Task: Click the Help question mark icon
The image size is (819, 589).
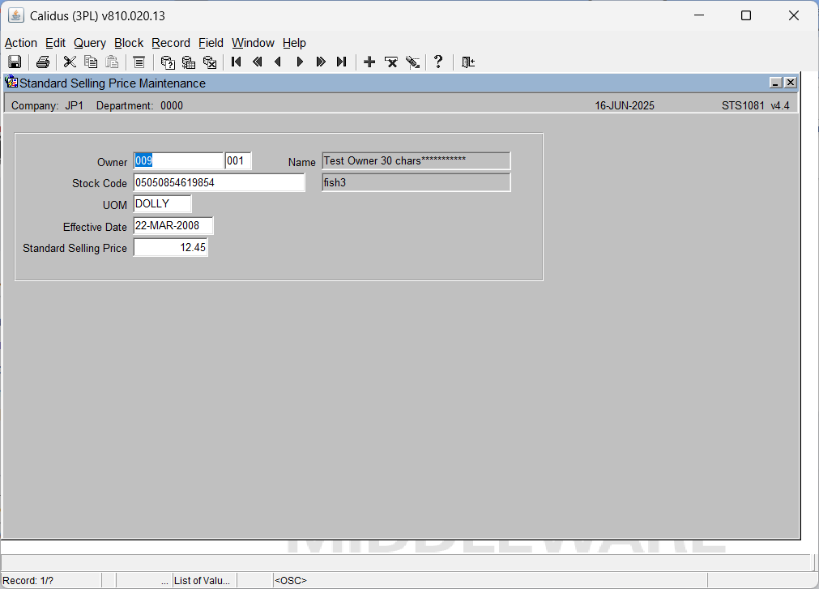Action: (438, 62)
